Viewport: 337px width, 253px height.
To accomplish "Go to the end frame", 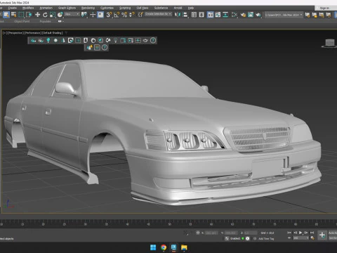I will tap(312, 233).
